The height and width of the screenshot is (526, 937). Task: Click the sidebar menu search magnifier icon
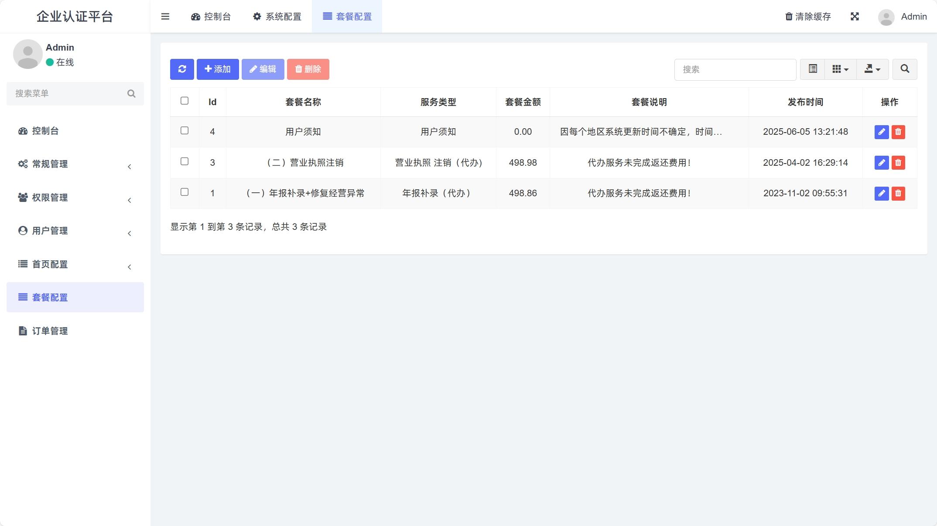[131, 94]
